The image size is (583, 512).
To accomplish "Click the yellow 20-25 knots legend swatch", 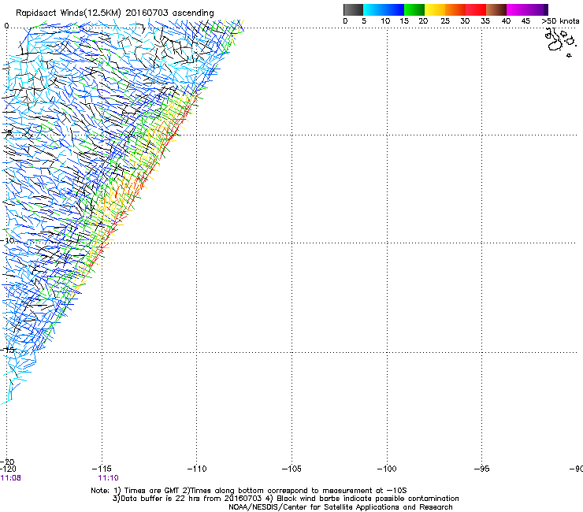I will (x=435, y=9).
